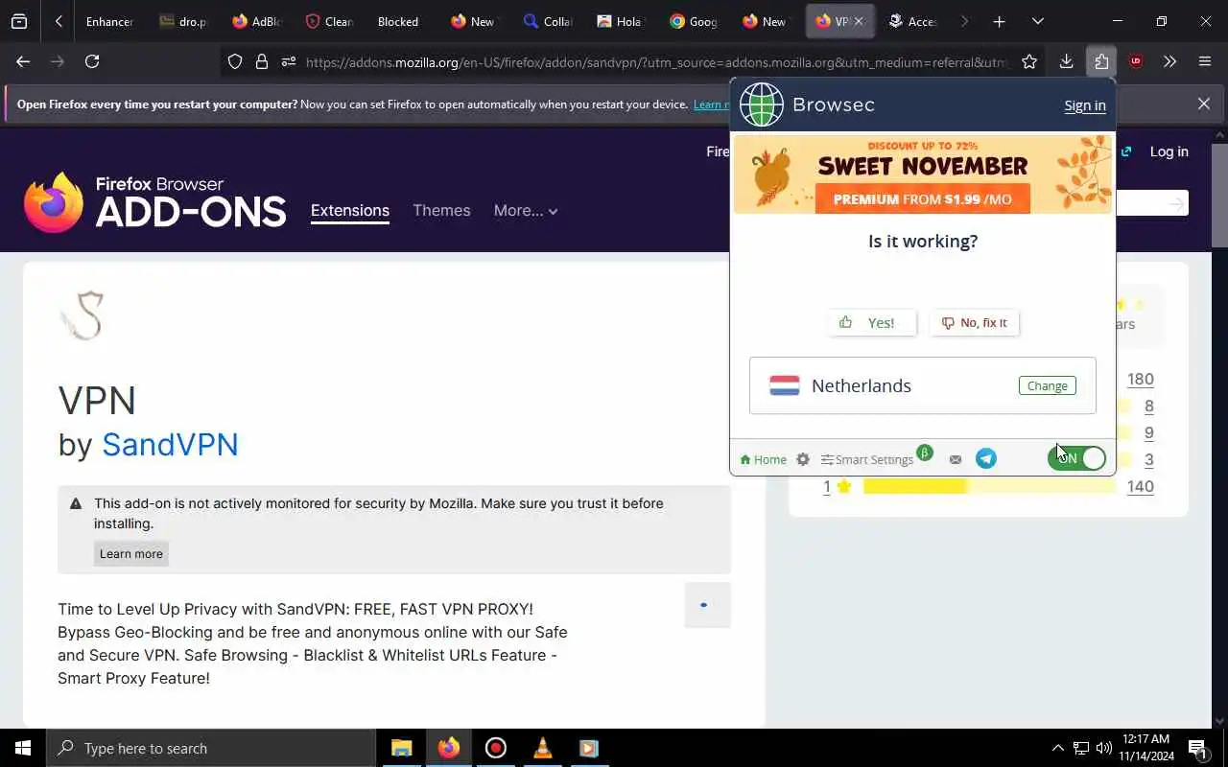The height and width of the screenshot is (767, 1228).
Task: Dismiss the restart notification bar
Action: [1203, 104]
